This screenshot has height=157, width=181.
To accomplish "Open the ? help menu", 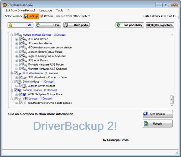I will pyautogui.click(x=68, y=10).
